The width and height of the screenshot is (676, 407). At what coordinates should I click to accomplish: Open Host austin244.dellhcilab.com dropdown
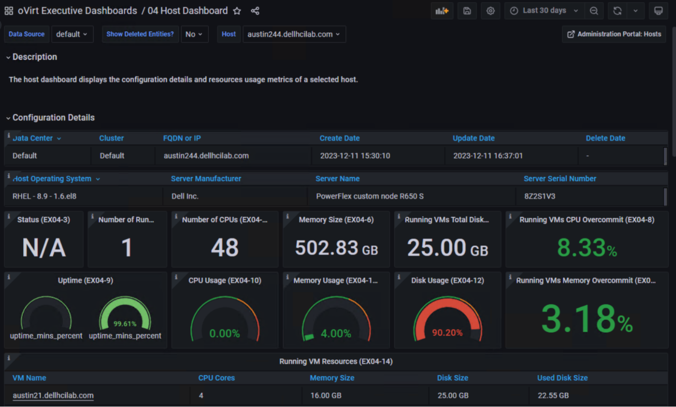pos(294,34)
